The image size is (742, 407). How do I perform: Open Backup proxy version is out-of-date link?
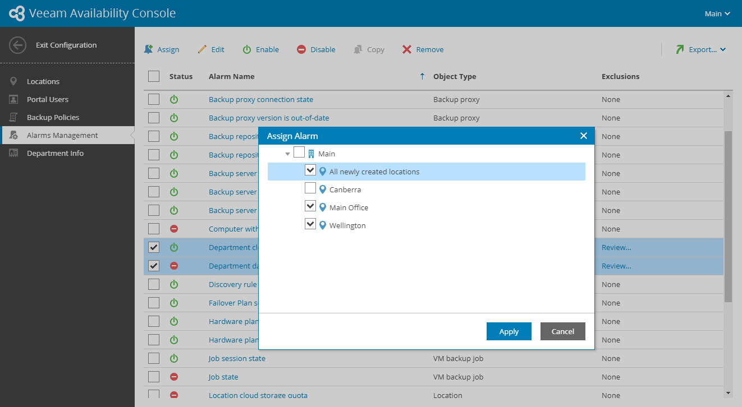coord(269,118)
